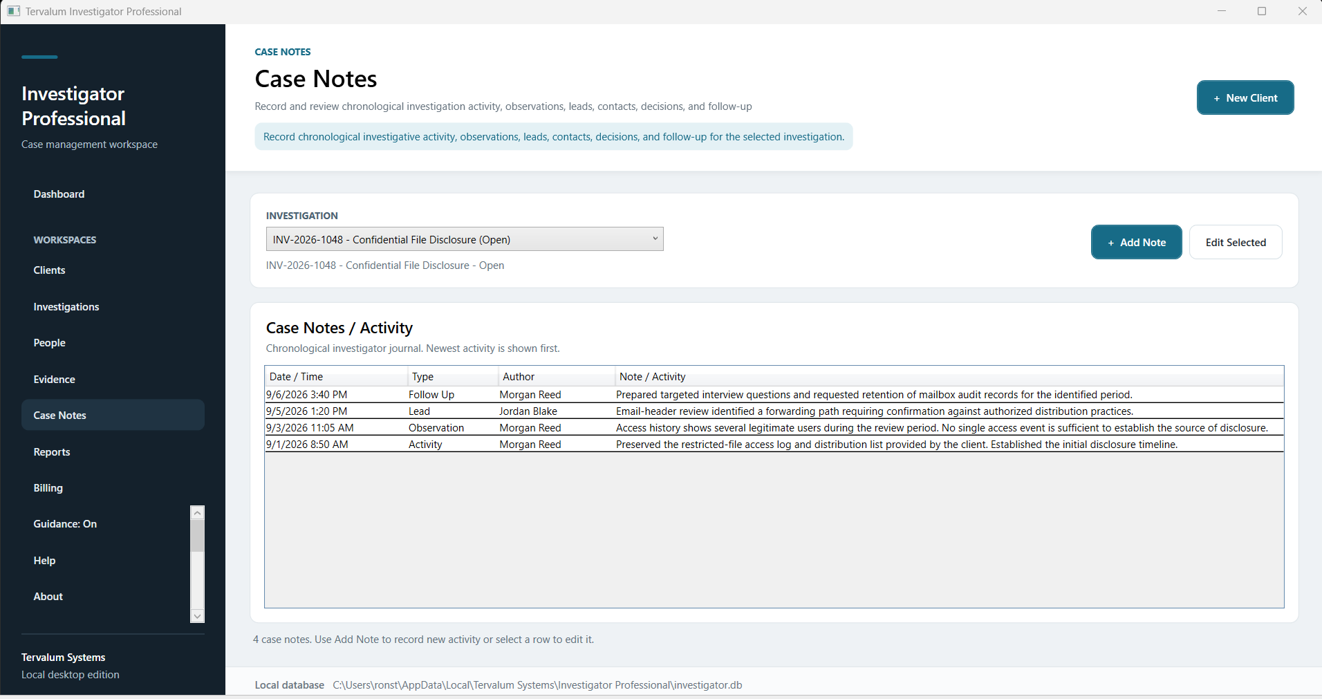Click the sidebar scrollbar thumb
1322x699 pixels.
(197, 536)
